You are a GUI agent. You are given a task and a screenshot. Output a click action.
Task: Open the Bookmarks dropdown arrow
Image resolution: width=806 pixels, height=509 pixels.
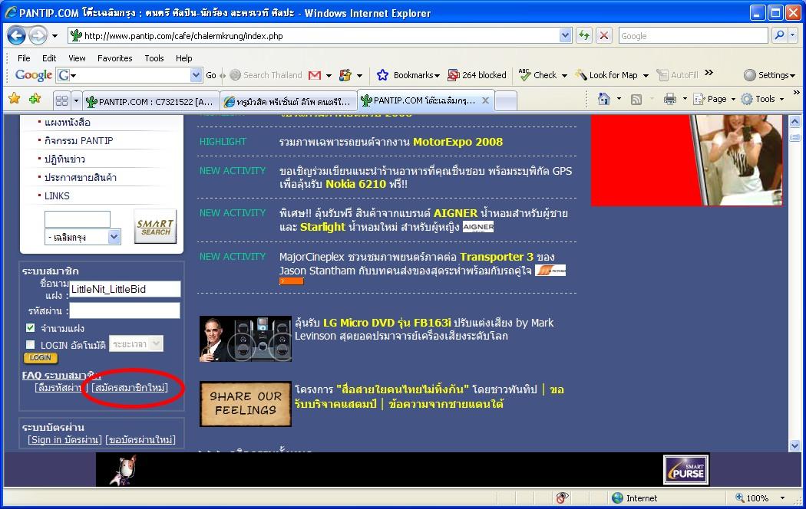pyautogui.click(x=437, y=76)
